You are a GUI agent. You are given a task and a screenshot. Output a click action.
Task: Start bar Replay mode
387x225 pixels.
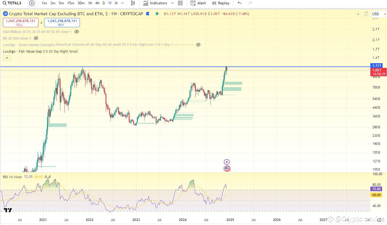221,3
